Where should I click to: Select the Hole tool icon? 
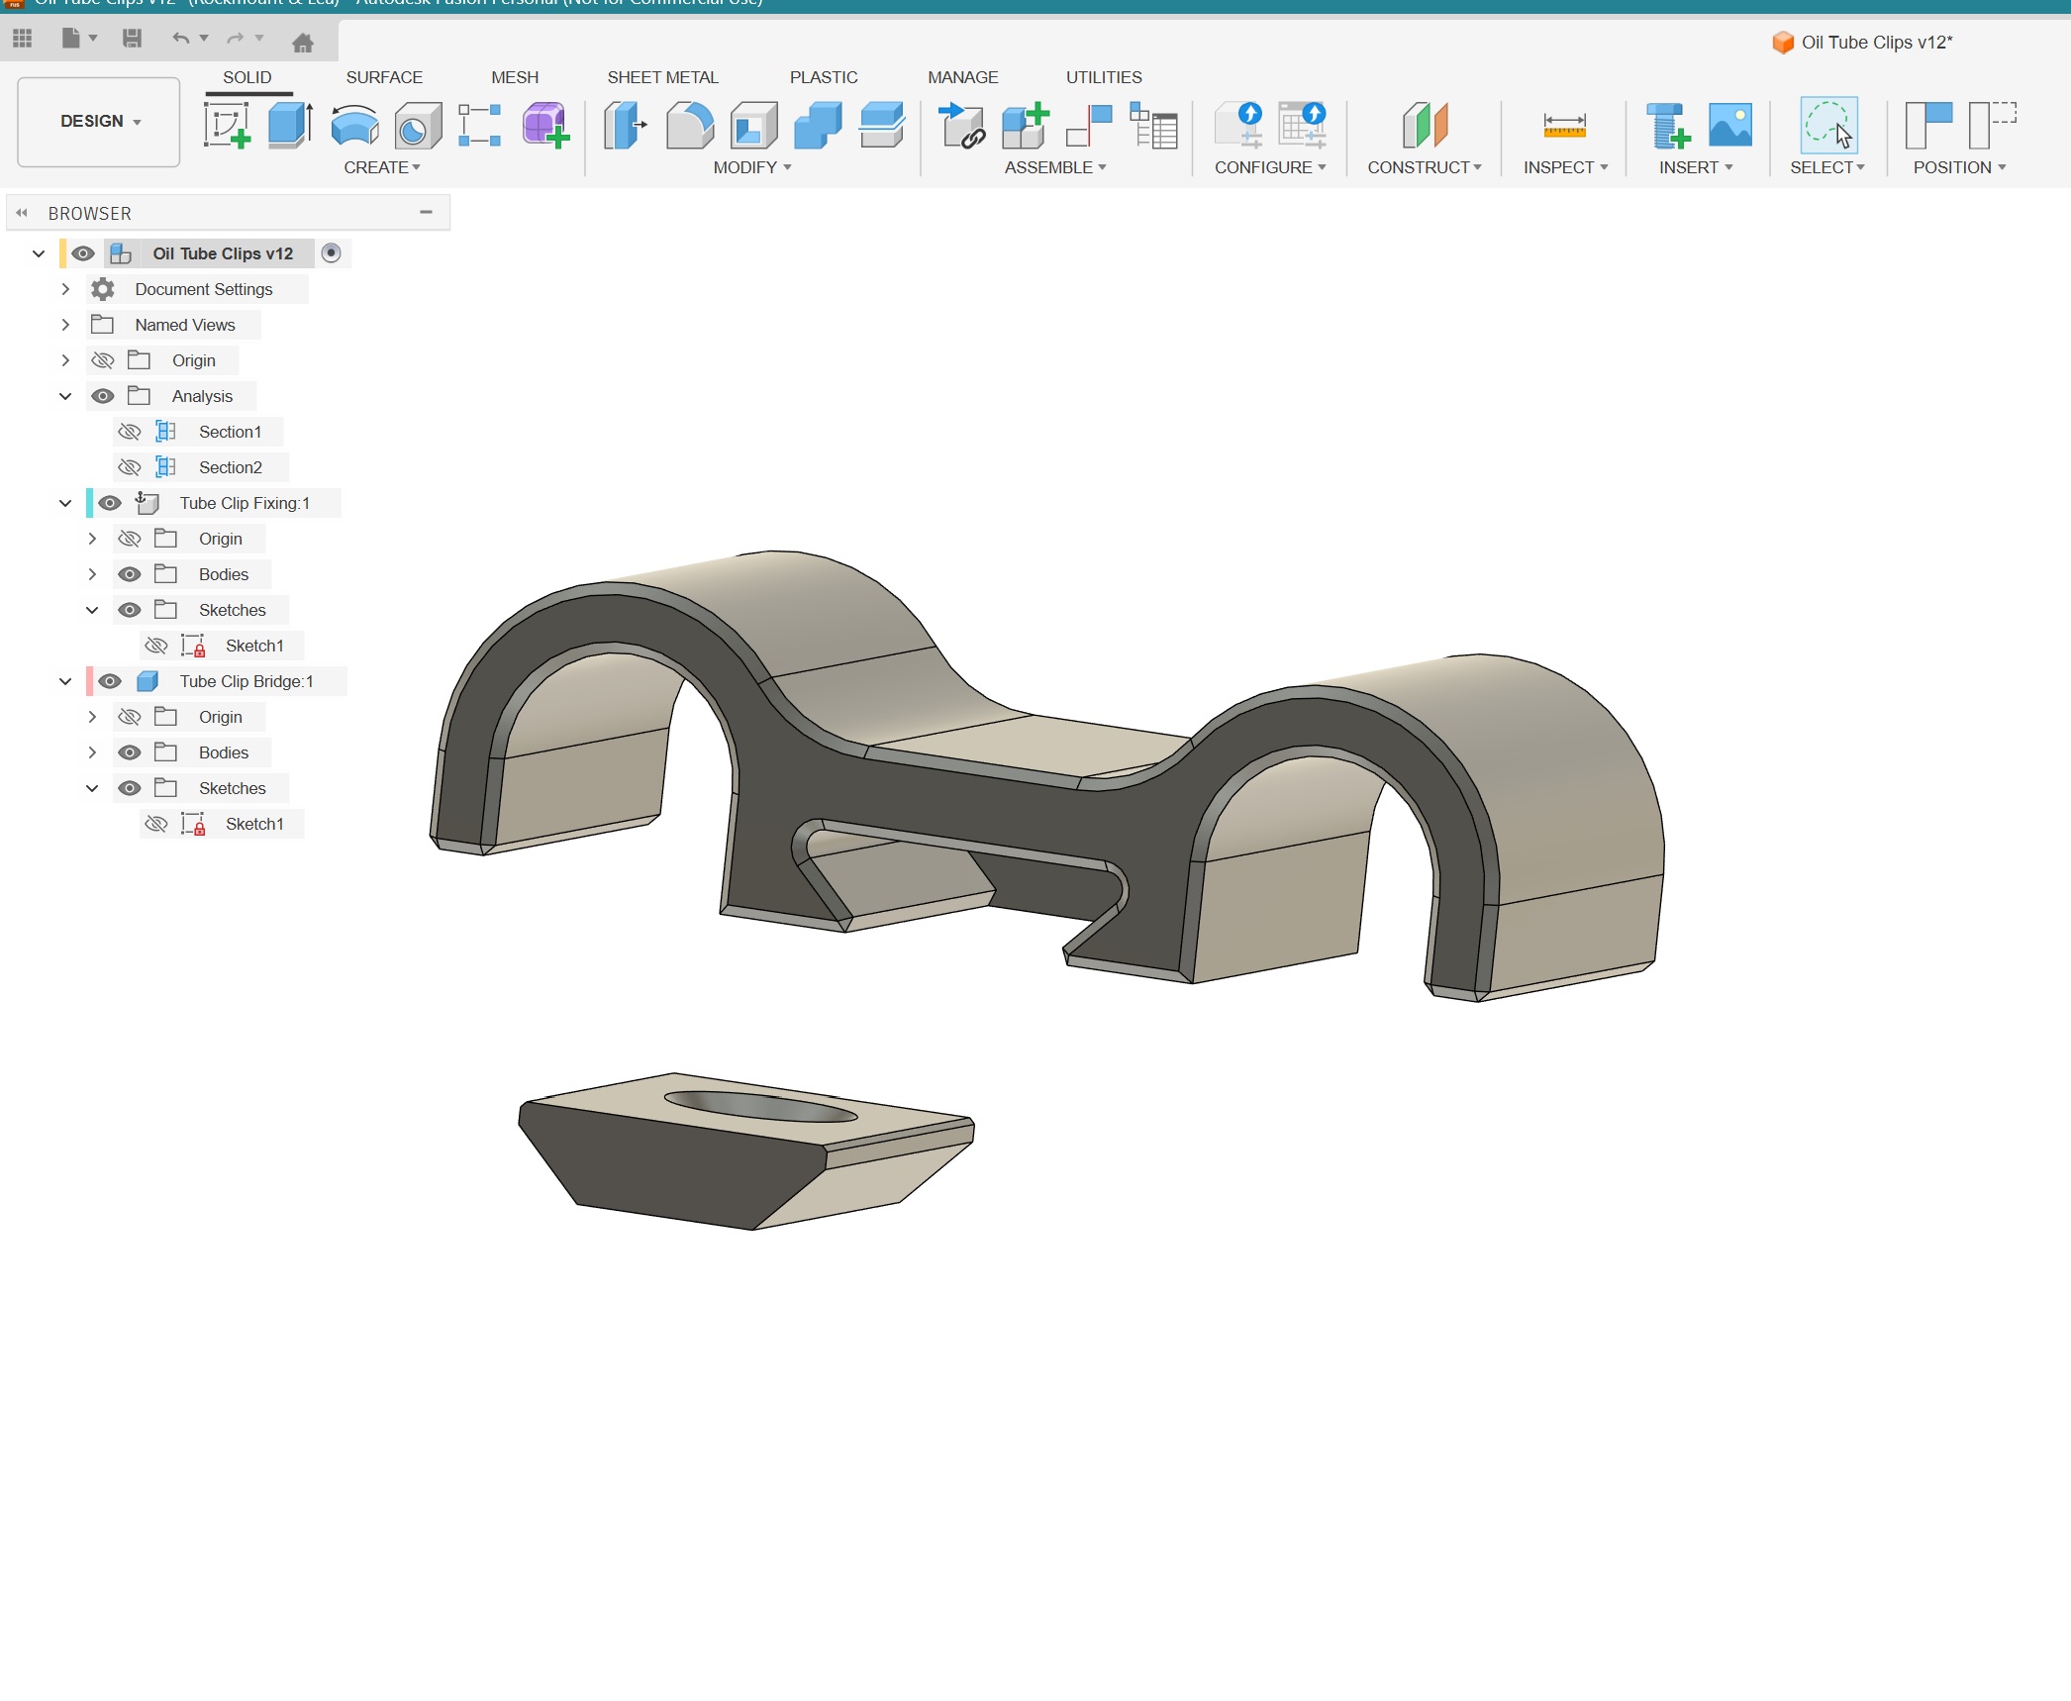point(418,126)
